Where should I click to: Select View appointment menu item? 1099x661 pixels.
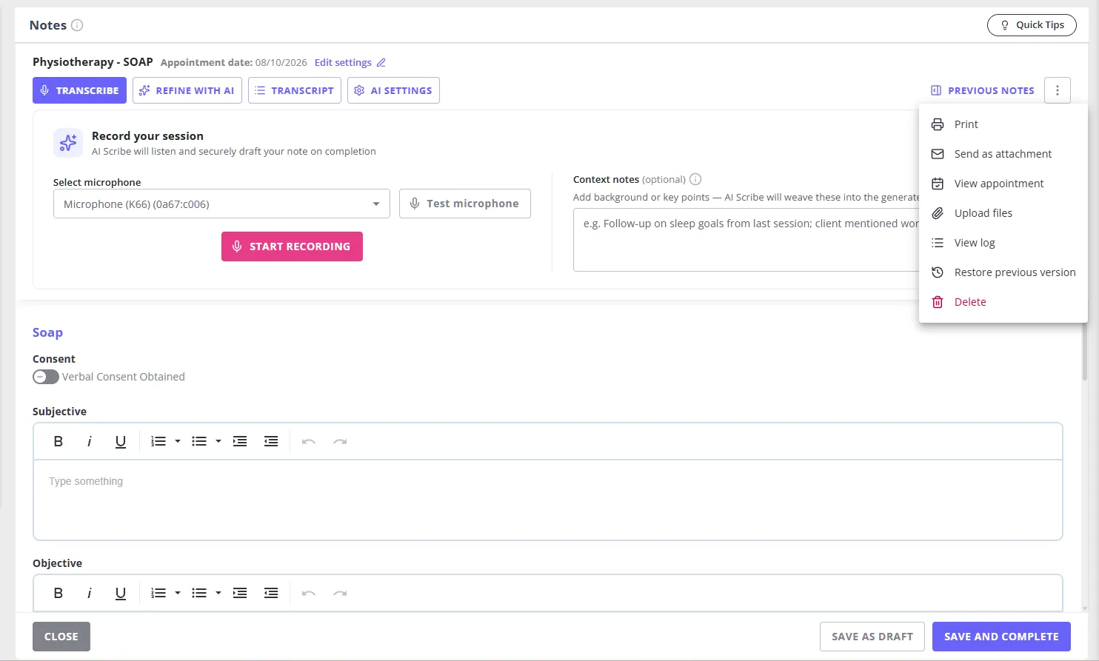[1003, 184]
